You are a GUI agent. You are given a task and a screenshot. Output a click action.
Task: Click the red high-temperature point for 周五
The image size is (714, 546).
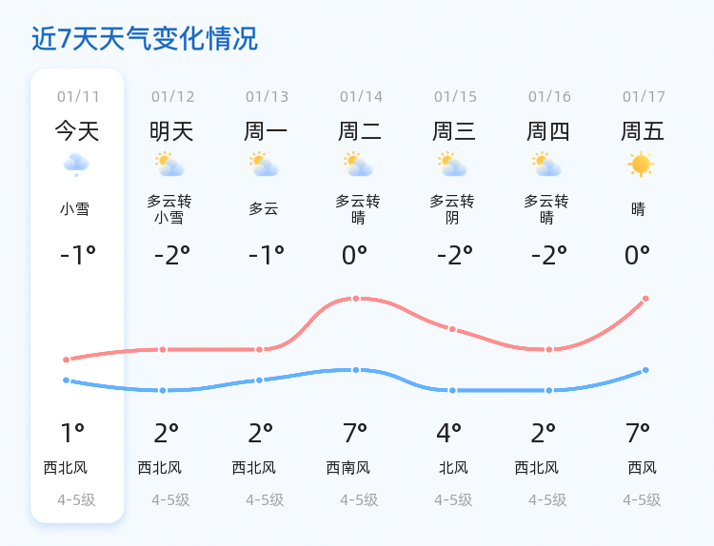click(645, 299)
